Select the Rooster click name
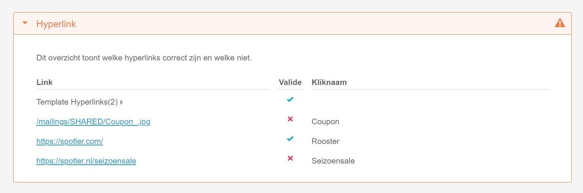The height and width of the screenshot is (193, 583). [x=325, y=141]
